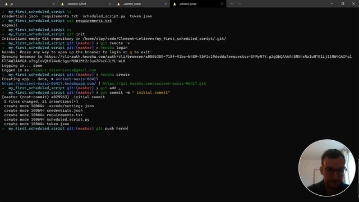Minimize the terminal window
Viewport: 359px width, 202px height.
coord(332,4)
